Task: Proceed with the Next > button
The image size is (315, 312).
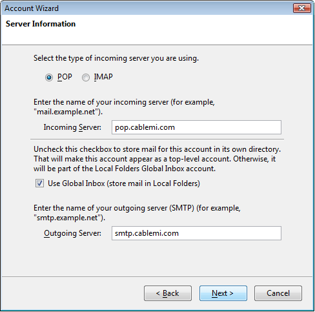Action: click(x=223, y=293)
